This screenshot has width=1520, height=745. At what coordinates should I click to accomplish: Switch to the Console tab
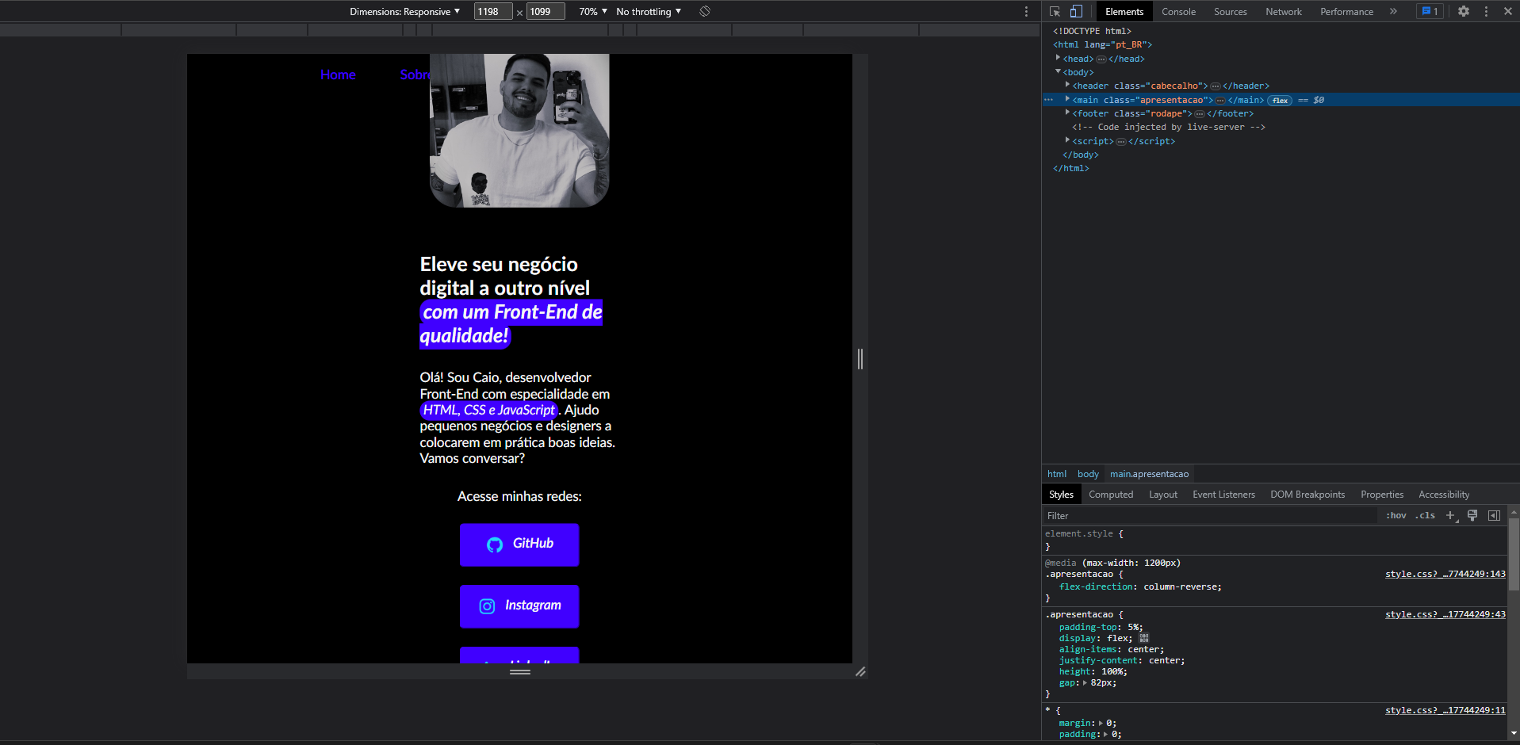pos(1178,11)
